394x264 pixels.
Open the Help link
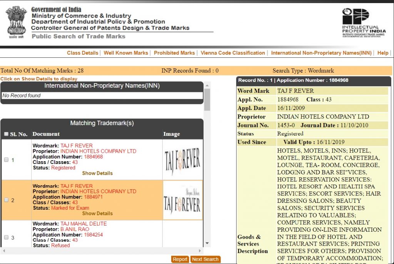tap(383, 53)
